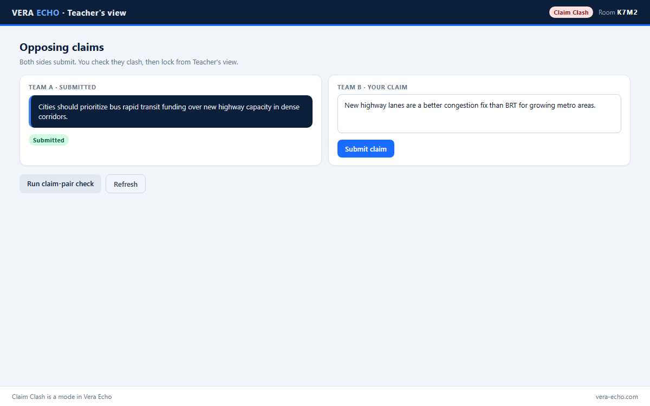Submit the Team B claim
The image size is (650, 406).
click(366, 149)
